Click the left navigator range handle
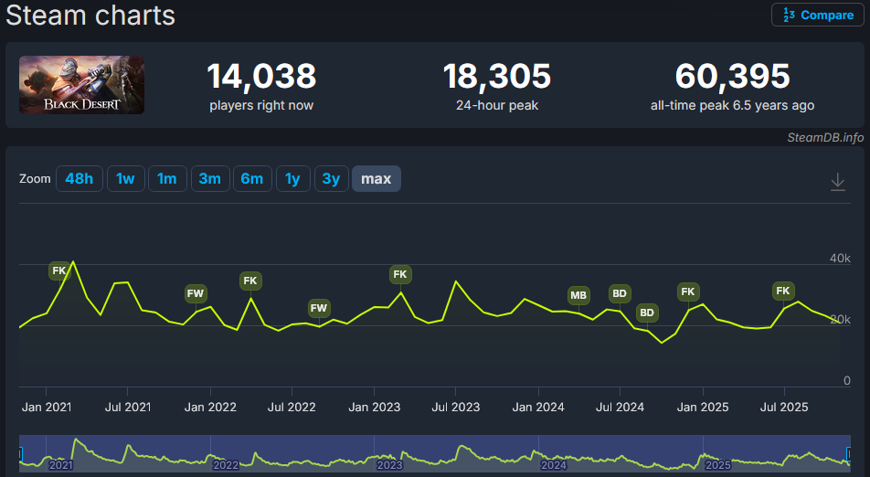 point(20,454)
